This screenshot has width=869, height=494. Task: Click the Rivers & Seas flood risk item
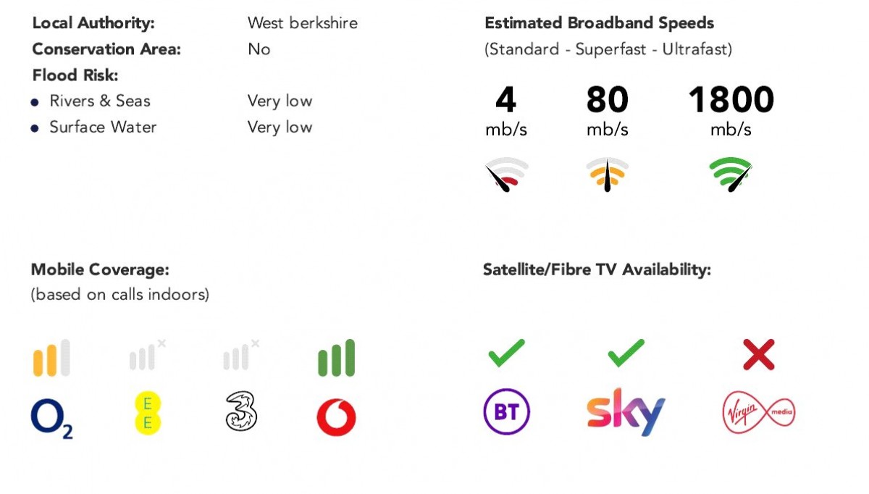tap(100, 101)
